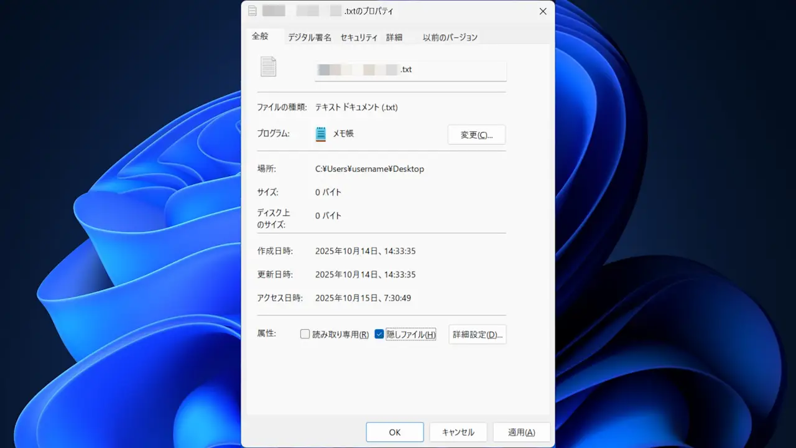Click the 作成日時 created date value

point(365,251)
